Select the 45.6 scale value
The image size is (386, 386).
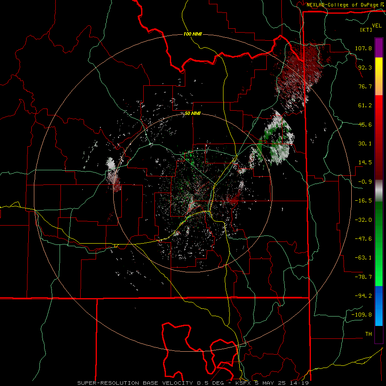(x=365, y=124)
